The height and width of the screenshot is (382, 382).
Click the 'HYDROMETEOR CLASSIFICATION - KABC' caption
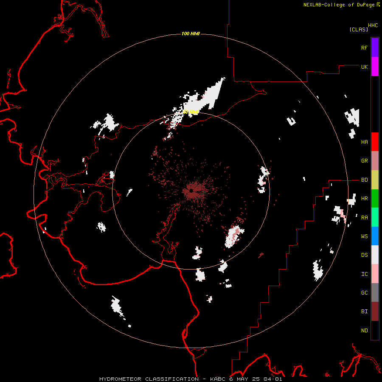163,379
